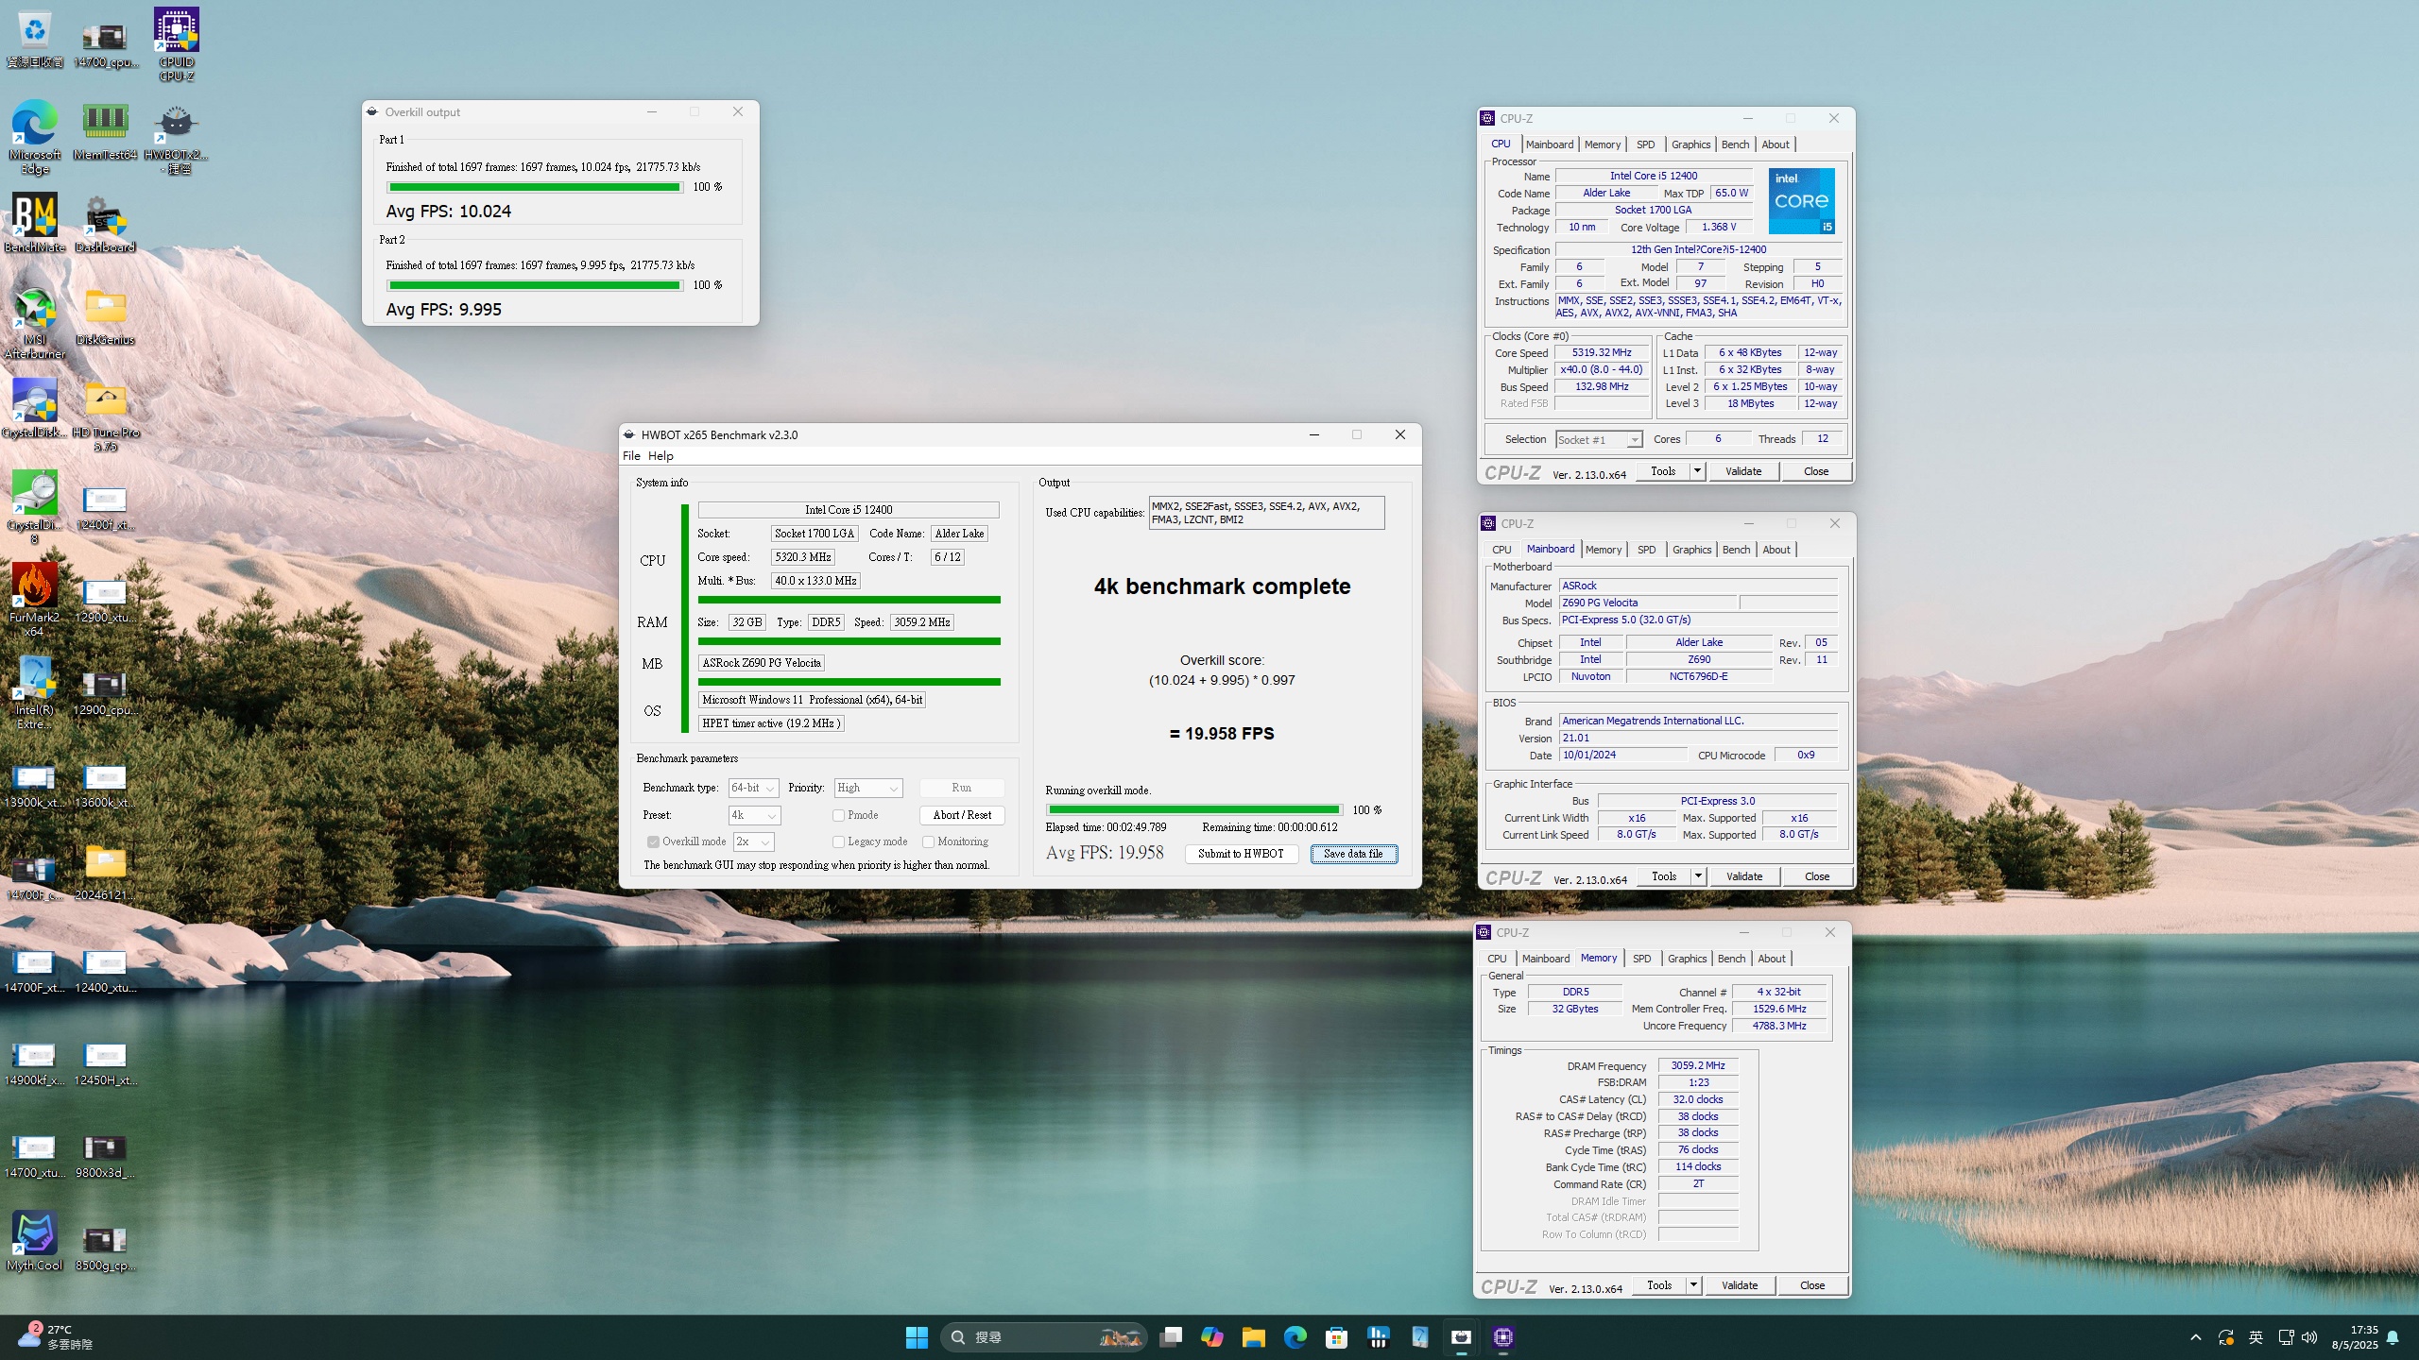Open the FurMark2 x64 desktop shortcut
The image size is (2419, 1360).
(x=35, y=601)
